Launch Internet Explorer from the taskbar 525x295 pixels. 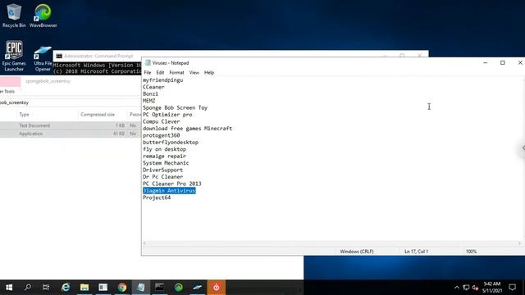(x=66, y=288)
